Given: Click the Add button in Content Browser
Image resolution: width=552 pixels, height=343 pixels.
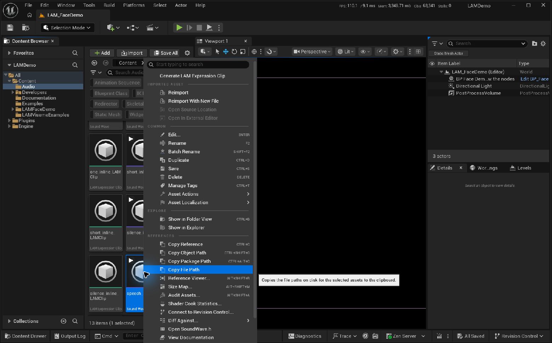Looking at the screenshot, I should pyautogui.click(x=102, y=53).
